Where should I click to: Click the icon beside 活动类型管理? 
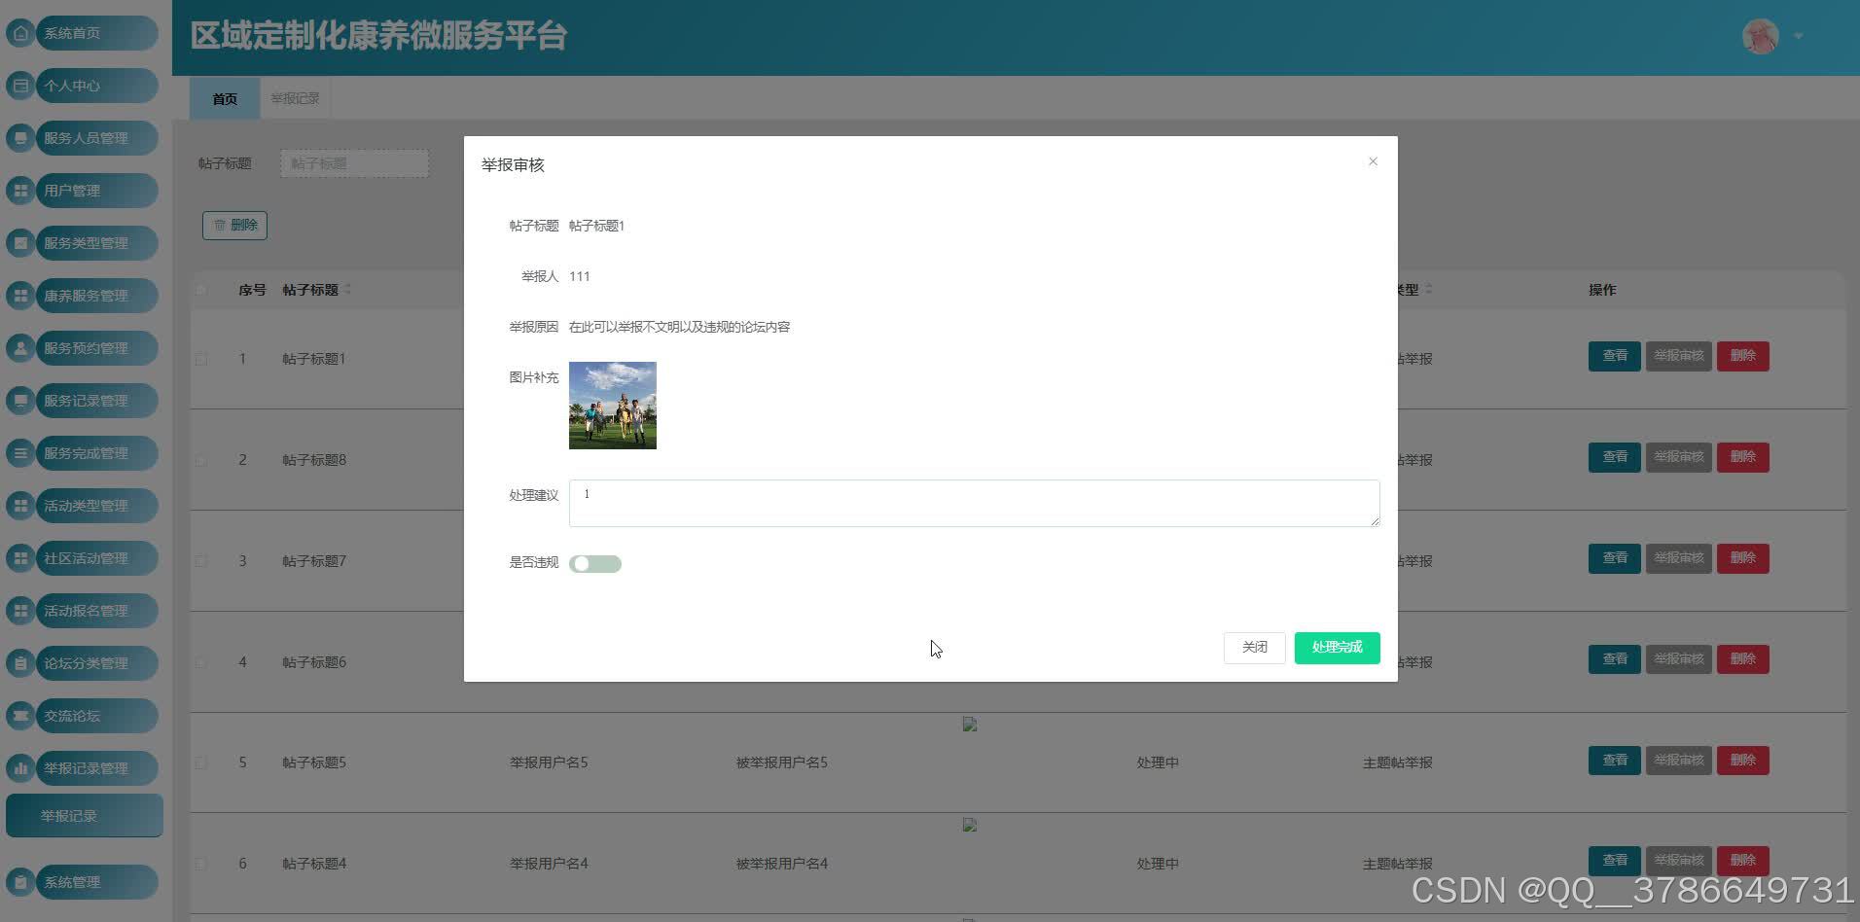click(20, 506)
